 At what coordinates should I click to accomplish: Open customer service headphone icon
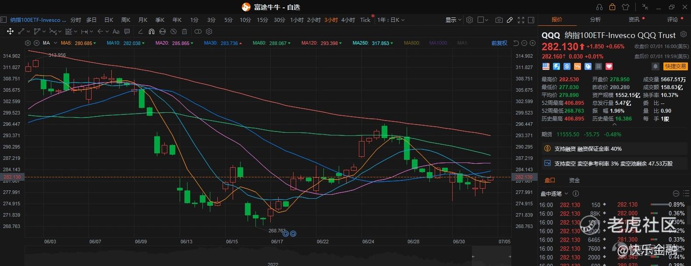[599, 7]
